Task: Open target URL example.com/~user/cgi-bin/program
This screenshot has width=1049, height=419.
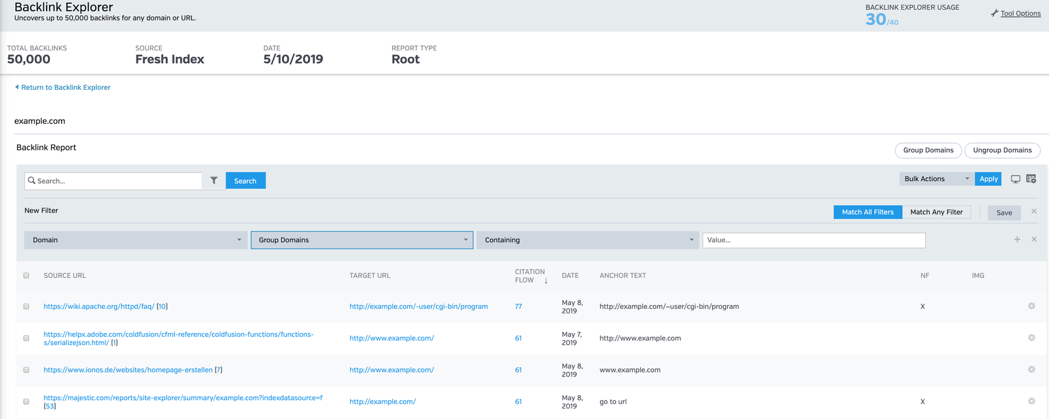Action: point(418,306)
